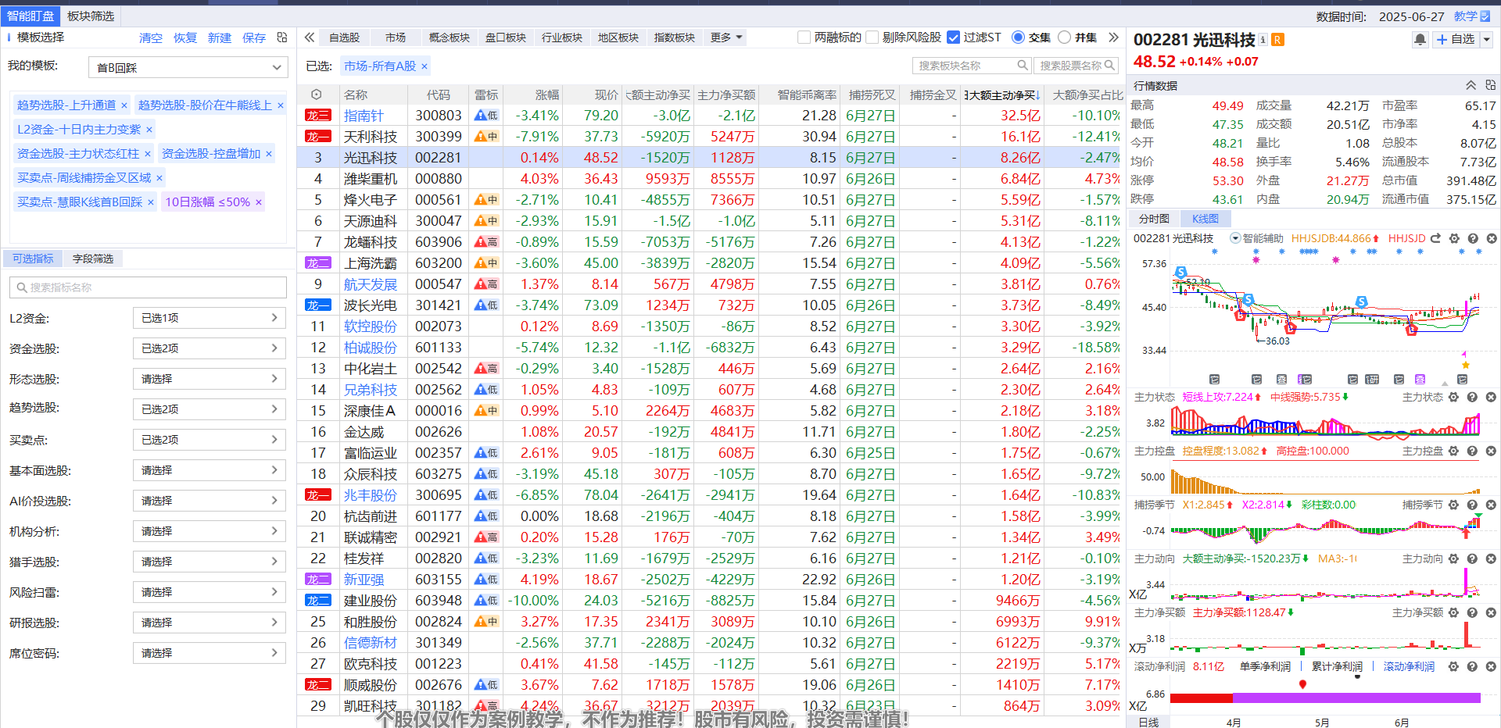The width and height of the screenshot is (1501, 728).
Task: Click the price alert bell icon
Action: [1420, 39]
